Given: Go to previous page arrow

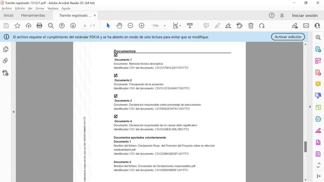Looking at the screenshot, I should click(62, 26).
